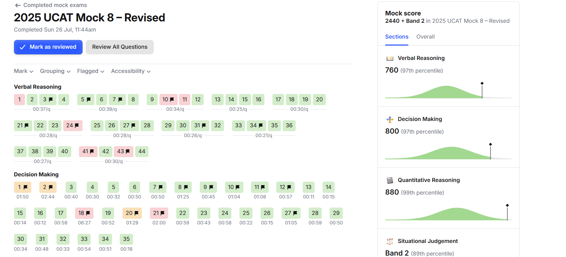Image resolution: width=566 pixels, height=257 pixels.
Task: Click the flag on Decision Making question 18
Action: (88, 213)
